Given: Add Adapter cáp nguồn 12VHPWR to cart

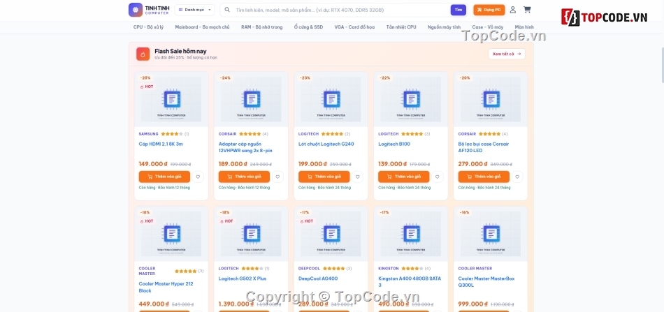Looking at the screenshot, I should [244, 177].
